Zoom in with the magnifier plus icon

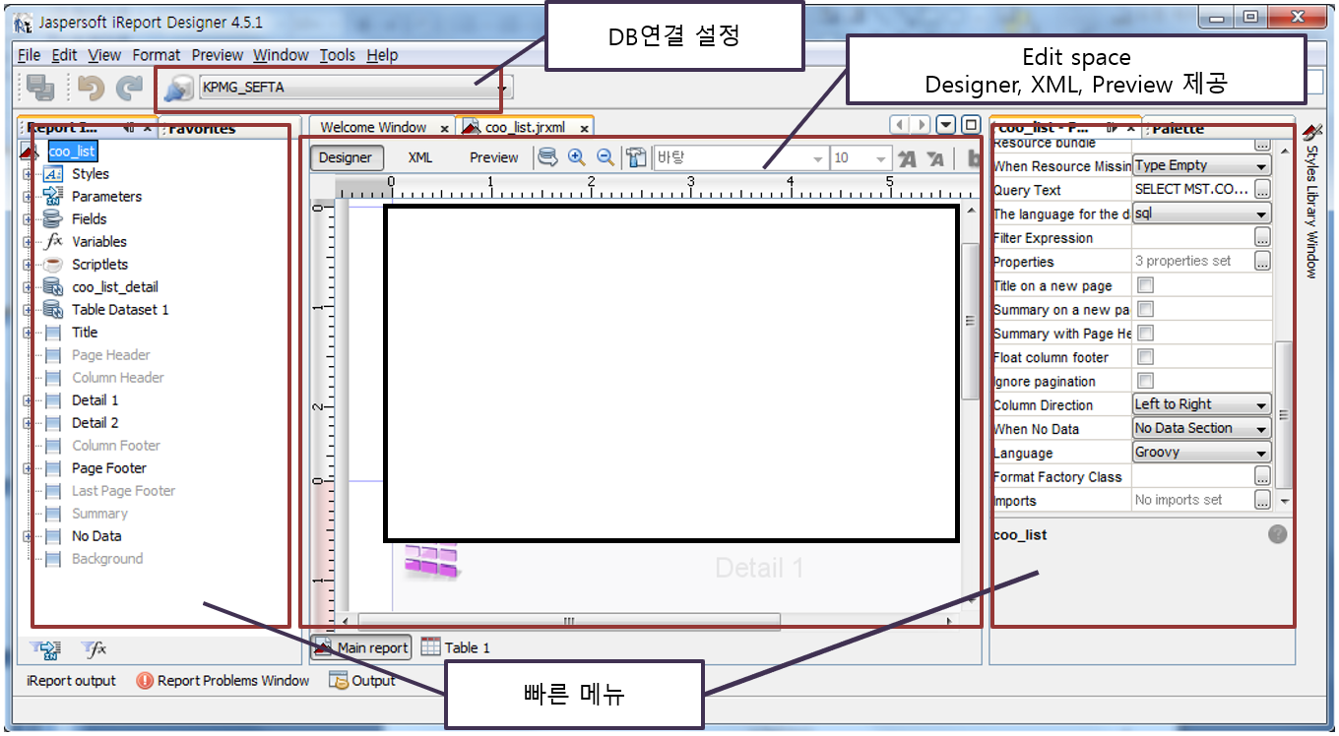coord(577,157)
